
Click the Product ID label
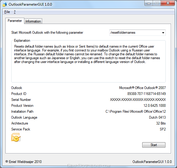coord(19,94)
